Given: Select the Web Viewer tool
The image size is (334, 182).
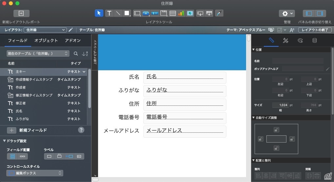Looking at the screenshot, I should point(190,13).
